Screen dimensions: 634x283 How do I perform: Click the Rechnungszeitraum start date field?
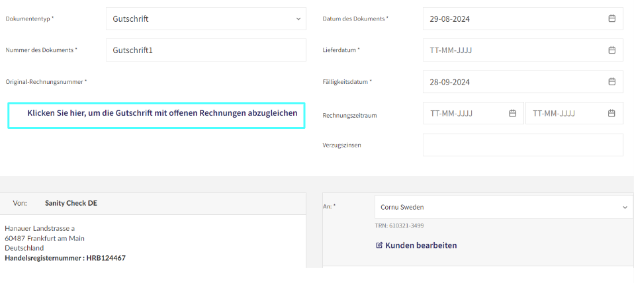[473, 113]
